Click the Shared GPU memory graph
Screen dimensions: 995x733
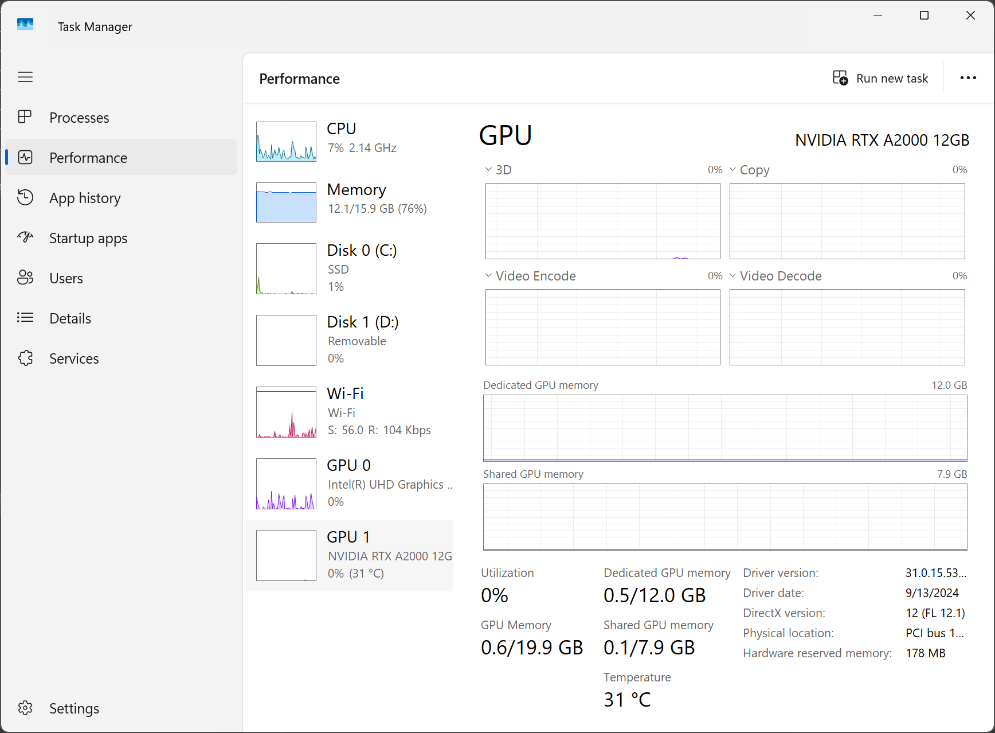tap(725, 517)
